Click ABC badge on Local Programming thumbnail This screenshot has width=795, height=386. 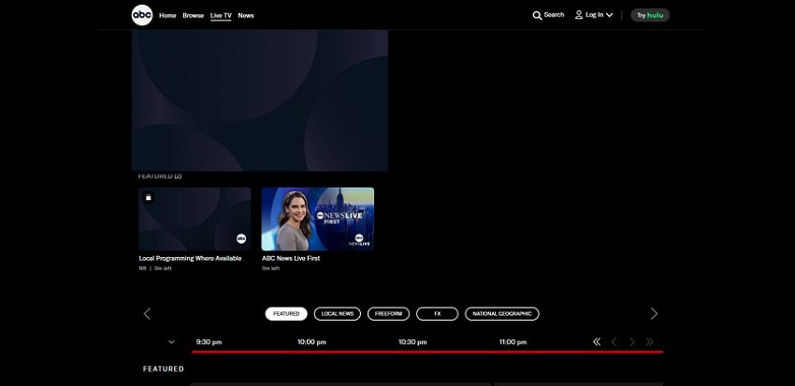pyautogui.click(x=241, y=238)
